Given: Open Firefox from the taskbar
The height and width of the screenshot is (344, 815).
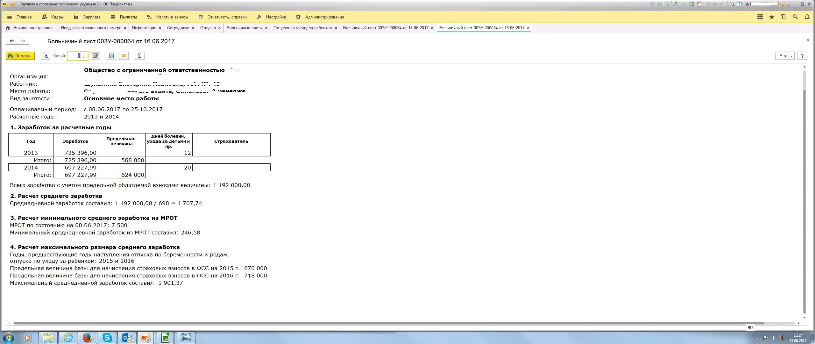Looking at the screenshot, I should point(88,338).
